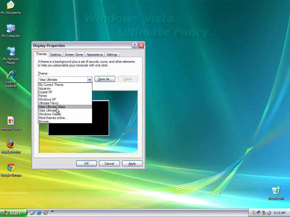The image size is (290, 217).
Task: Launch Windows Media Player from quick launch
Action: coord(45,213)
